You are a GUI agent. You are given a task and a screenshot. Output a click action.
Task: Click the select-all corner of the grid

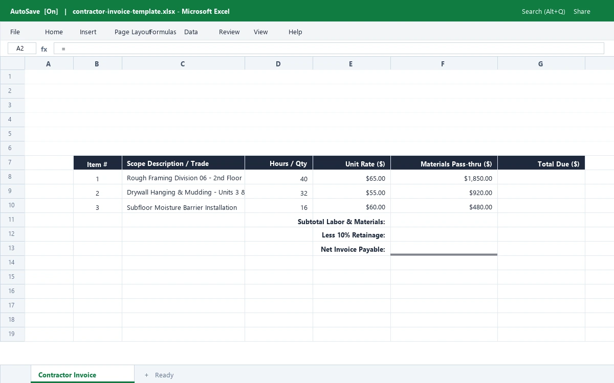(x=12, y=63)
